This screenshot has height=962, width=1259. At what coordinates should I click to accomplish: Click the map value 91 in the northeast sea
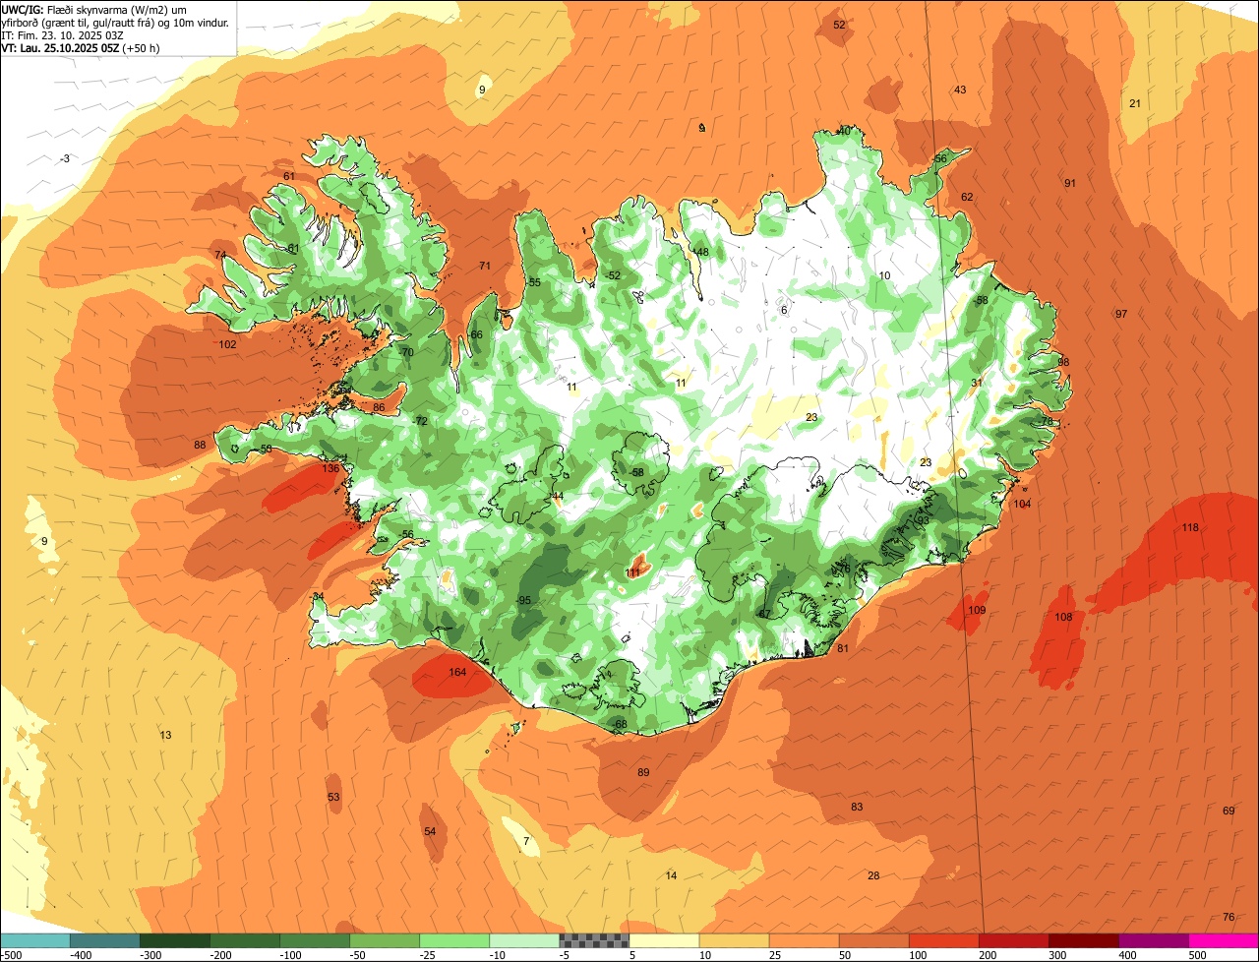point(1070,184)
